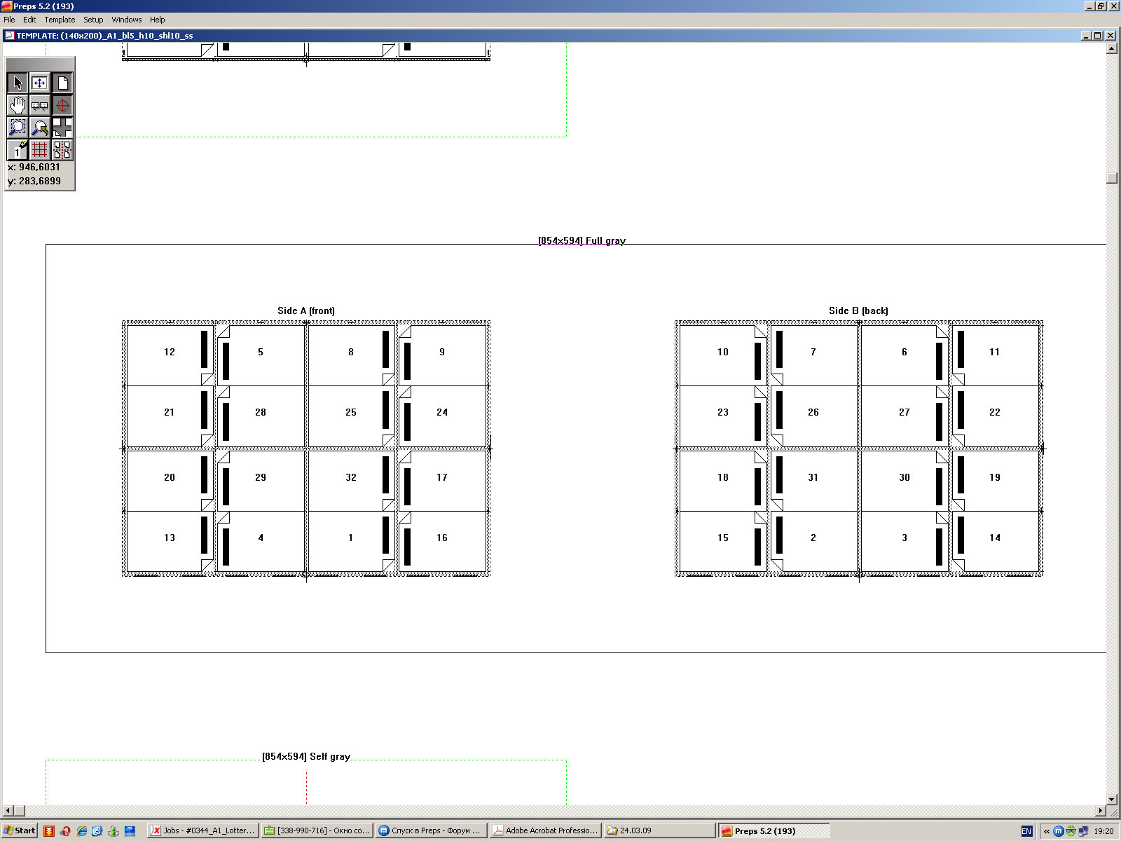The image size is (1121, 841).
Task: Click vertical scrollbar down arrow
Action: point(1112,799)
